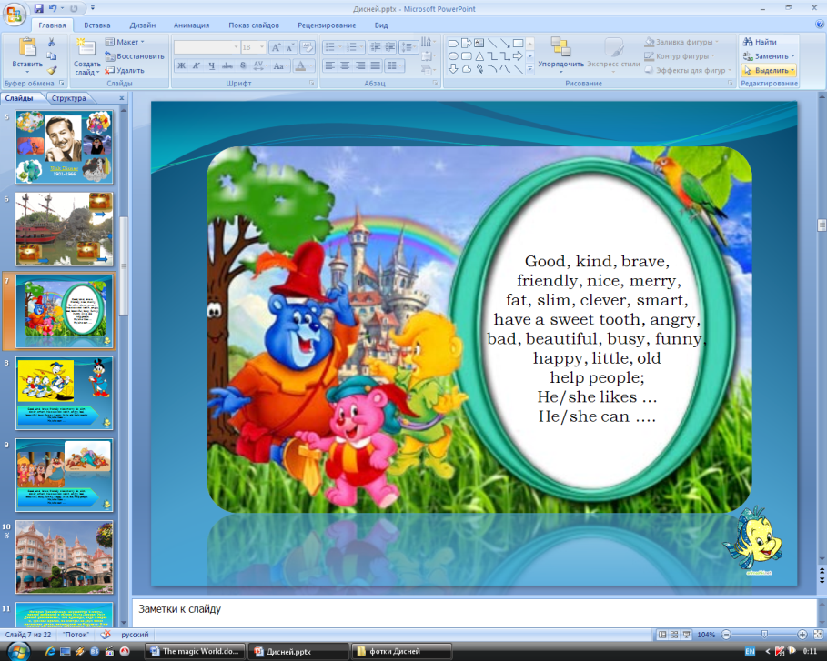Create a new slide with the slide icon
Image resolution: width=827 pixels, height=661 pixels.
(x=86, y=47)
